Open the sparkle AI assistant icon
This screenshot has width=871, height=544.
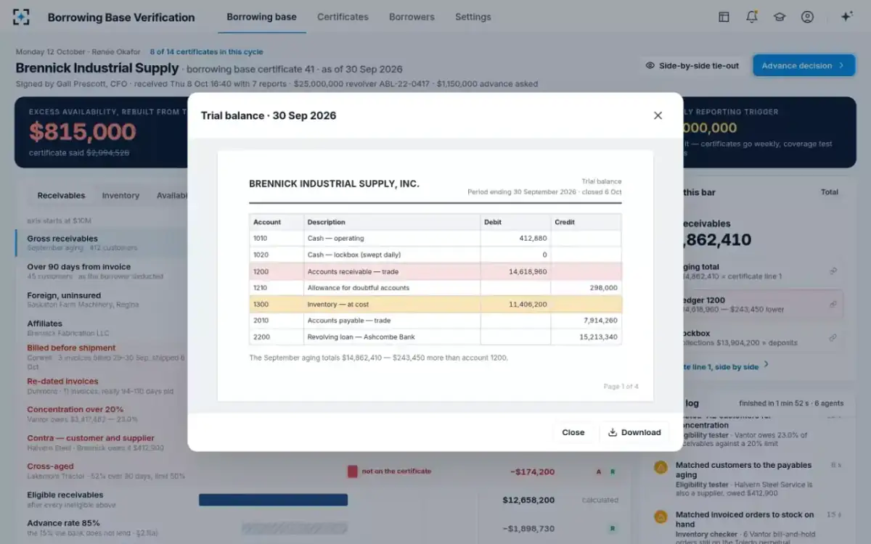(846, 17)
